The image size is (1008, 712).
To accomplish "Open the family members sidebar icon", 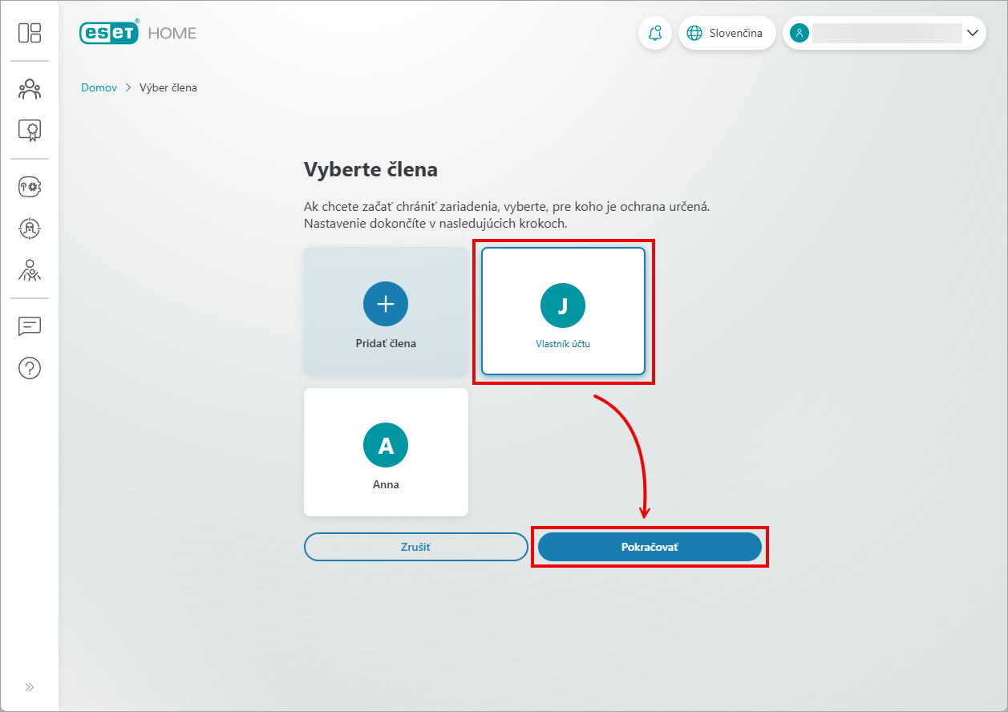I will (x=30, y=89).
